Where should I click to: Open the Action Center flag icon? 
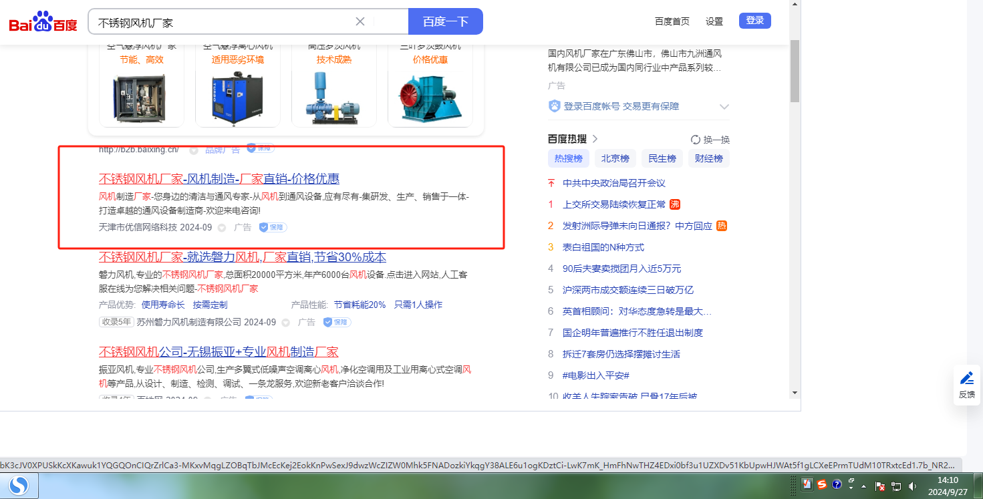click(881, 486)
